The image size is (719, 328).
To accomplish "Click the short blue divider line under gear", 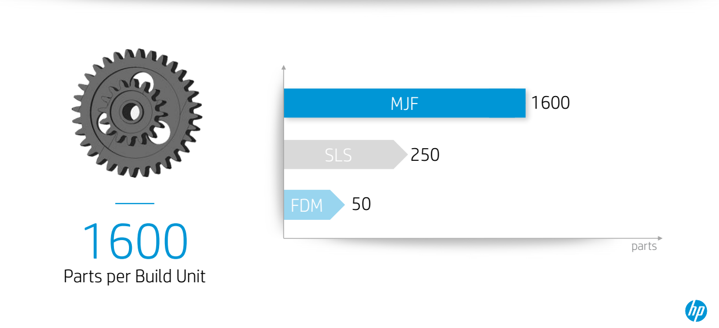I will pos(135,203).
